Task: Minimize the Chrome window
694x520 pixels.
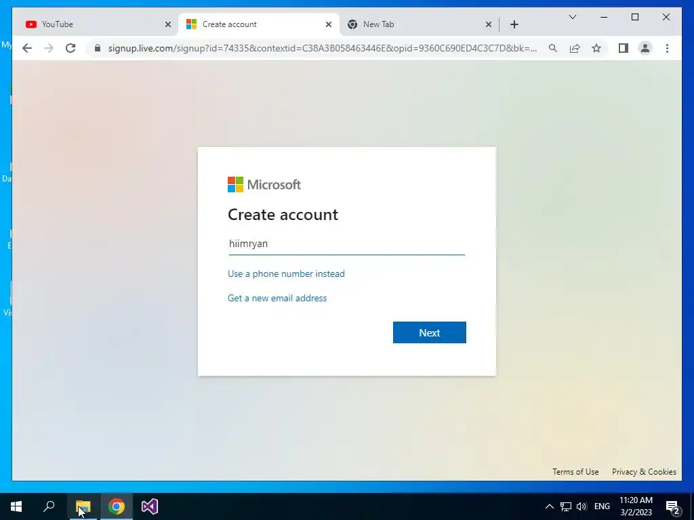Action: coord(604,17)
